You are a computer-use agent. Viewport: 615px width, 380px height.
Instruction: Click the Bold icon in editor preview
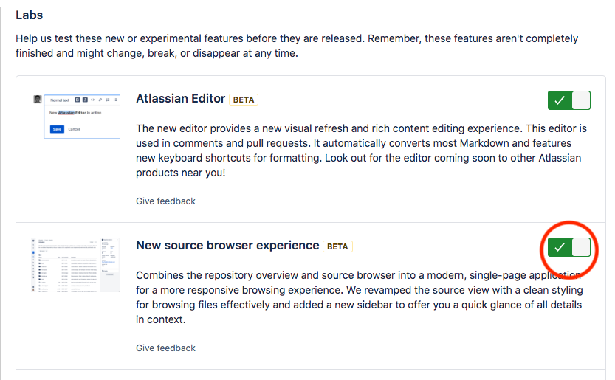[78, 100]
